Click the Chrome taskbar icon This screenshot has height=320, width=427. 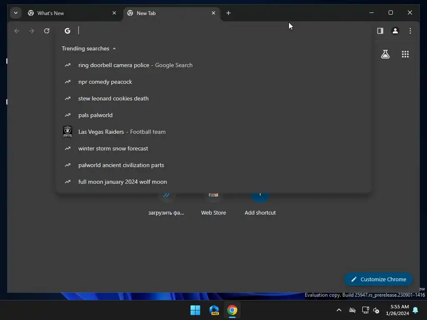pos(232,310)
